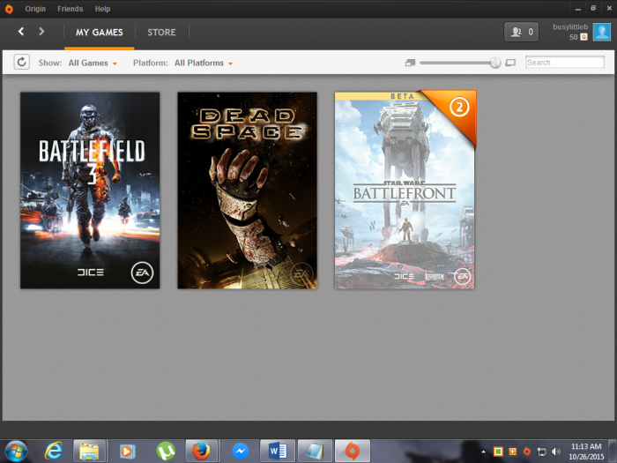Open network status tray icon
This screenshot has height=463, width=617.
pyautogui.click(x=541, y=452)
